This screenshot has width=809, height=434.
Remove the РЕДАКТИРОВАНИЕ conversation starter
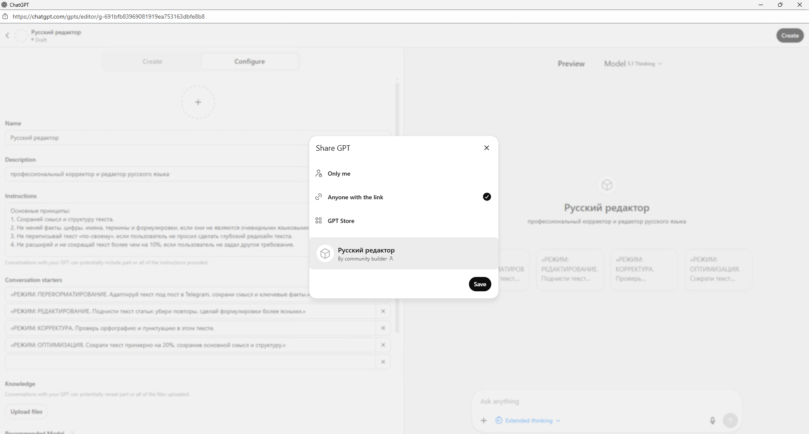tap(383, 311)
